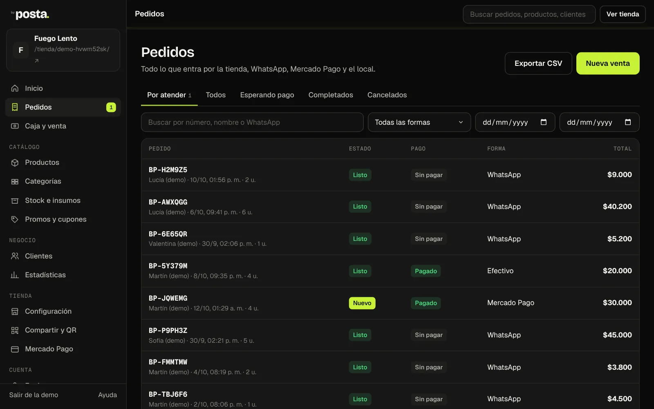
Task: Click the Promos y cupones tag icon
Action: [x=15, y=219]
